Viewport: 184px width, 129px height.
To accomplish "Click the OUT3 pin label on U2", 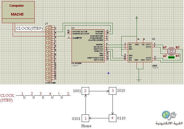I will point(148,58).
